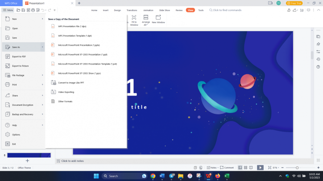Expand Backup and Recovery submenu
Screen dimensions: 323x181
pos(23,114)
